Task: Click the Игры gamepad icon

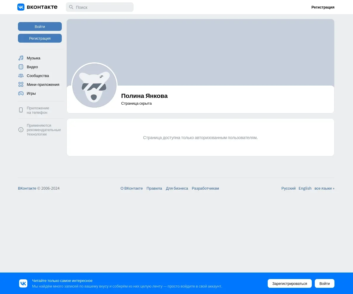Action: (x=21, y=93)
